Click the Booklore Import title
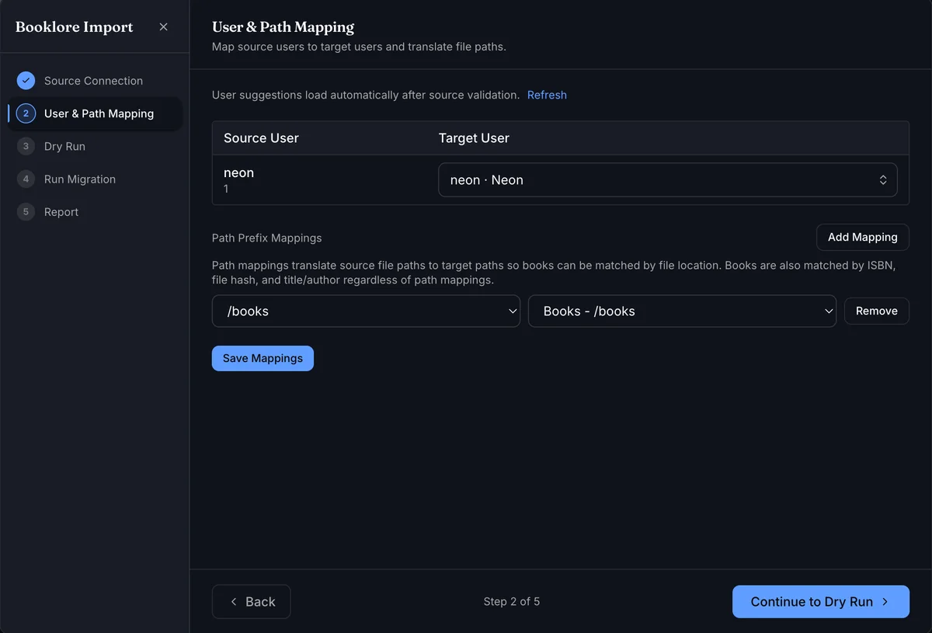This screenshot has height=633, width=932. [x=74, y=27]
